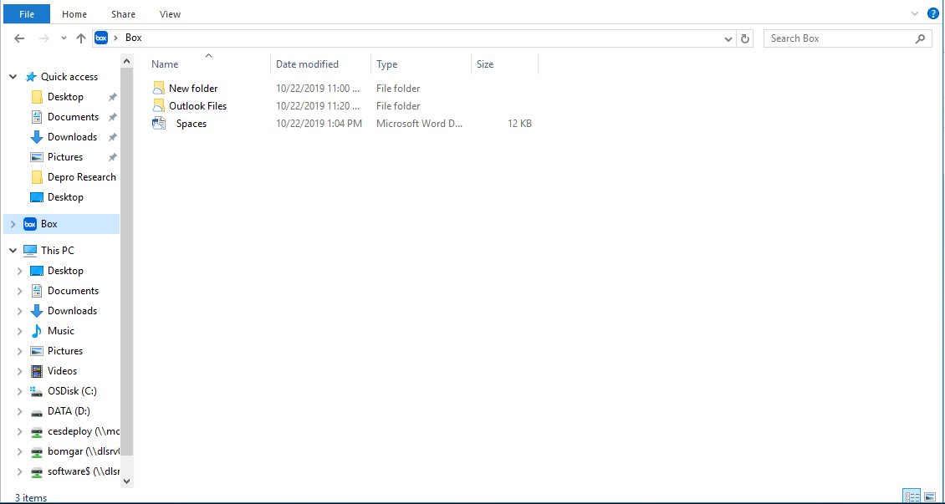The image size is (945, 504).
Task: Open address bar history dropdown
Action: pos(728,38)
